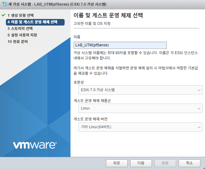Click the new virtual machine icon in title bar
Screen dimensions: 205x169
[5, 4]
